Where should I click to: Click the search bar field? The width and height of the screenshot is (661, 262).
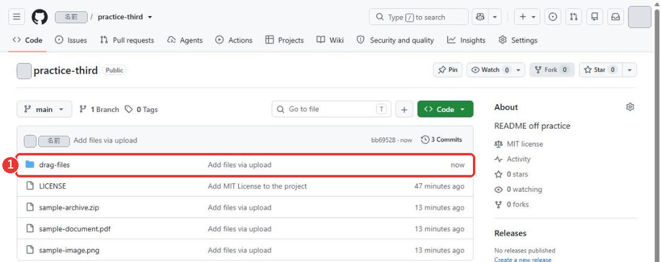(x=419, y=17)
